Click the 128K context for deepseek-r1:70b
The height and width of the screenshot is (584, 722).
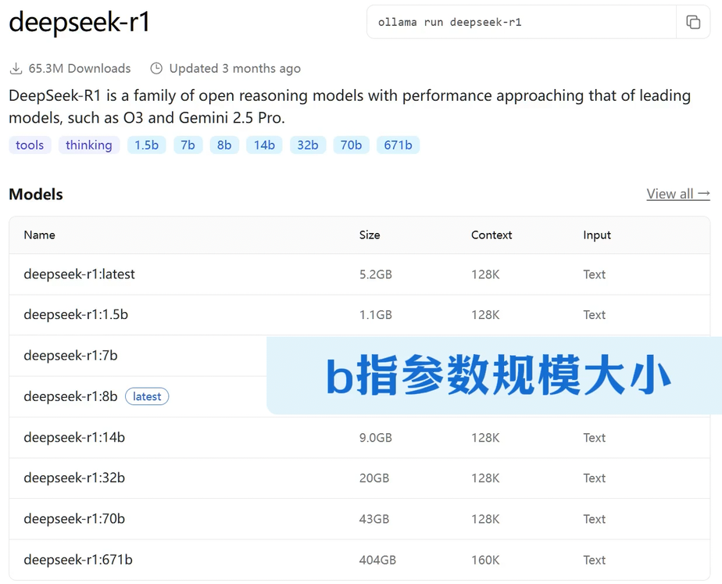coord(485,519)
